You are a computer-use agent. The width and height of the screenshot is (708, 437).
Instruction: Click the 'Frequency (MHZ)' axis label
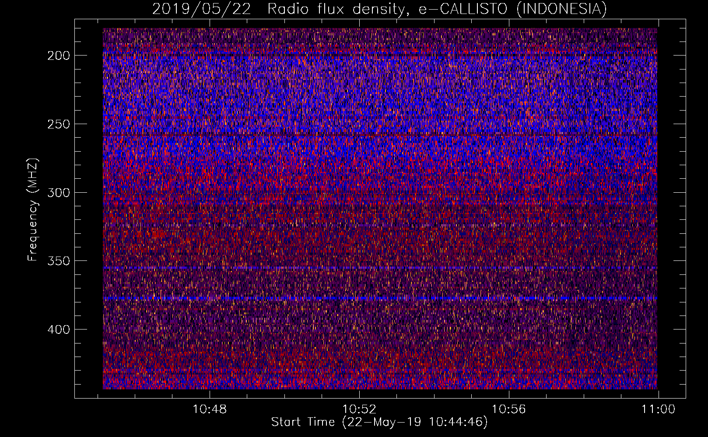tap(33, 209)
